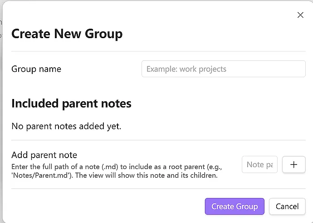Dismiss the dialog using the Cancel button

click(x=287, y=206)
